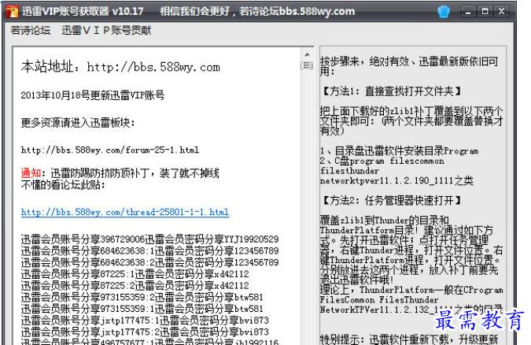Click the line 不懂的看论坛此贴
531x345 pixels.
coord(63,185)
